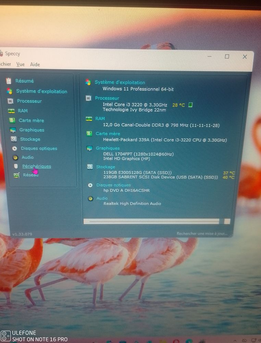Click Graphiques heading in summary
The height and width of the screenshot is (343, 261).
[x=108, y=148]
